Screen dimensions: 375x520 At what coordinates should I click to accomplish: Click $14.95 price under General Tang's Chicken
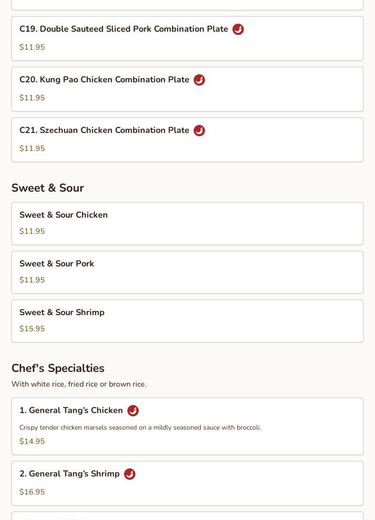click(x=32, y=441)
